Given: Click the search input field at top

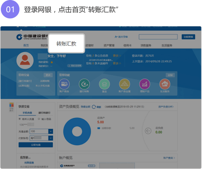Looking at the screenshot, I should click(x=158, y=37).
